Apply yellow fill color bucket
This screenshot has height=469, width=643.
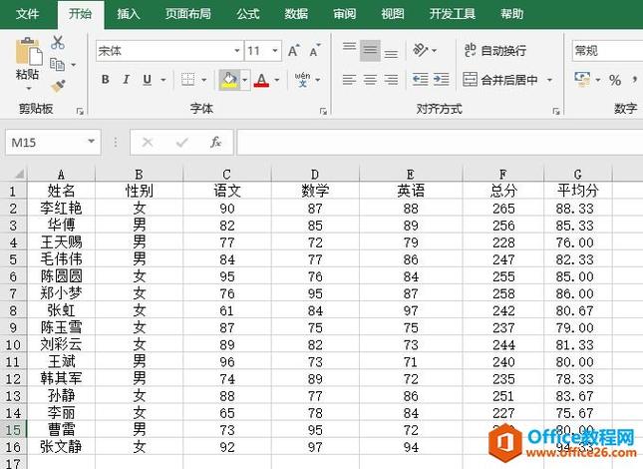229,79
